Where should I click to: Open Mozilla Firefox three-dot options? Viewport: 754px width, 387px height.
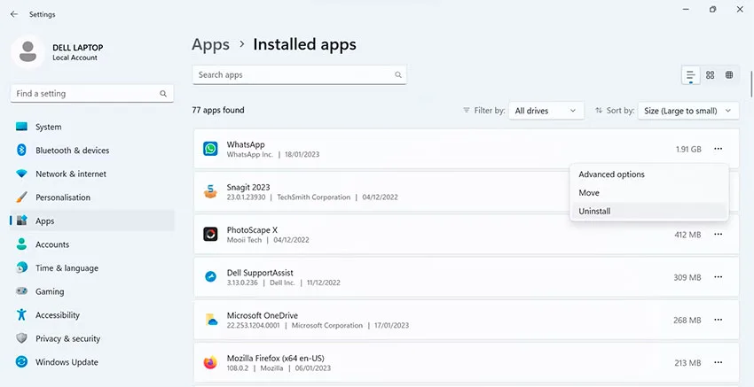tap(718, 362)
